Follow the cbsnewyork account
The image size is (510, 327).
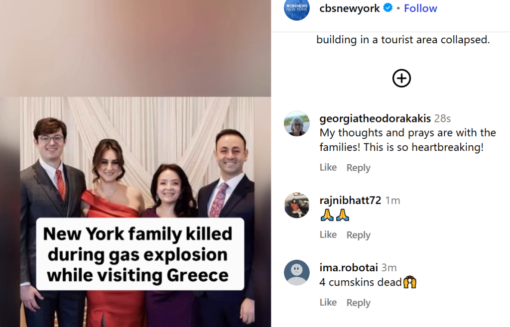pyautogui.click(x=420, y=8)
